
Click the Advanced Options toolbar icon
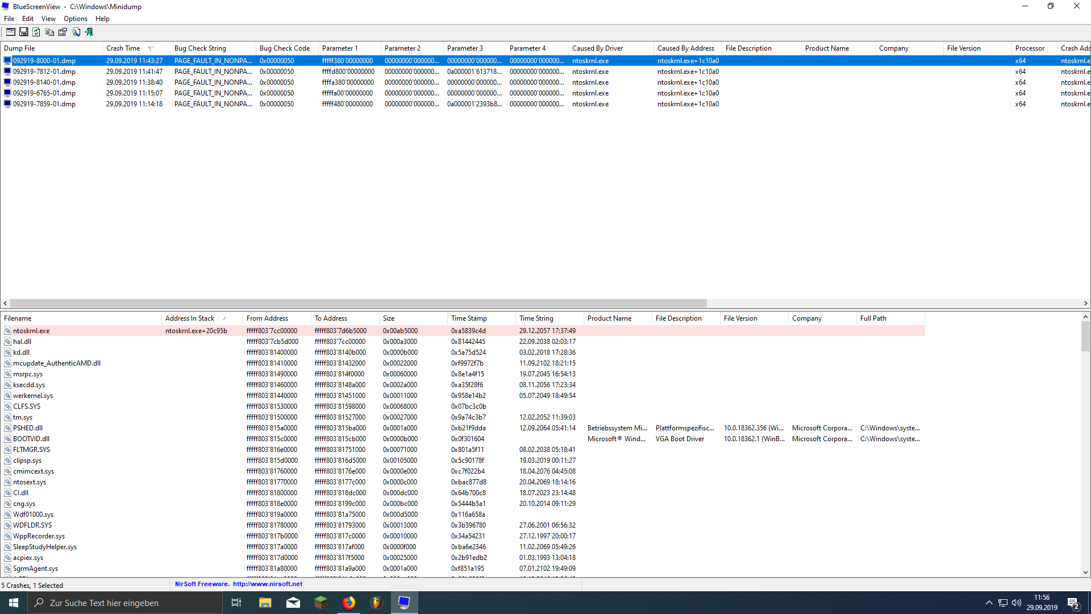click(11, 32)
